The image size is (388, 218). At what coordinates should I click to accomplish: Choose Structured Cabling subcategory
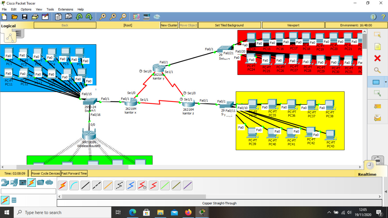(x=14, y=200)
